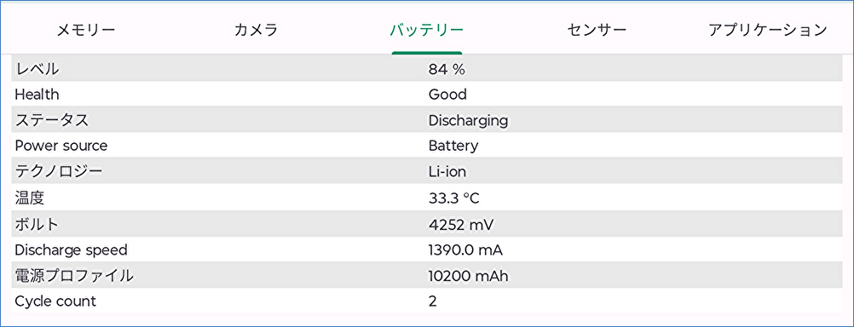Open the アプリケーション tab
The width and height of the screenshot is (854, 327).
[x=768, y=30]
